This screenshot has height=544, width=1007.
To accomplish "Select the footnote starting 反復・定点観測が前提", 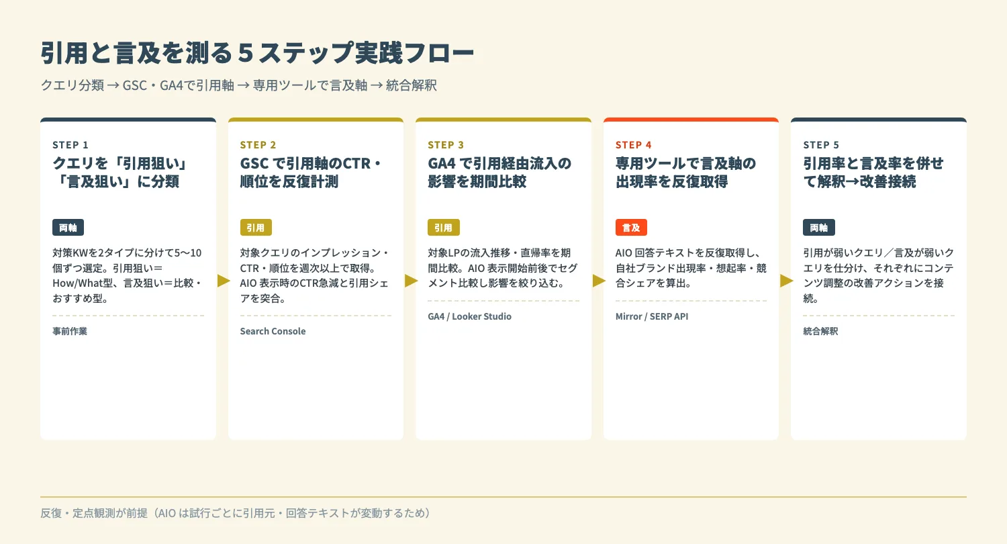I will 235,514.
